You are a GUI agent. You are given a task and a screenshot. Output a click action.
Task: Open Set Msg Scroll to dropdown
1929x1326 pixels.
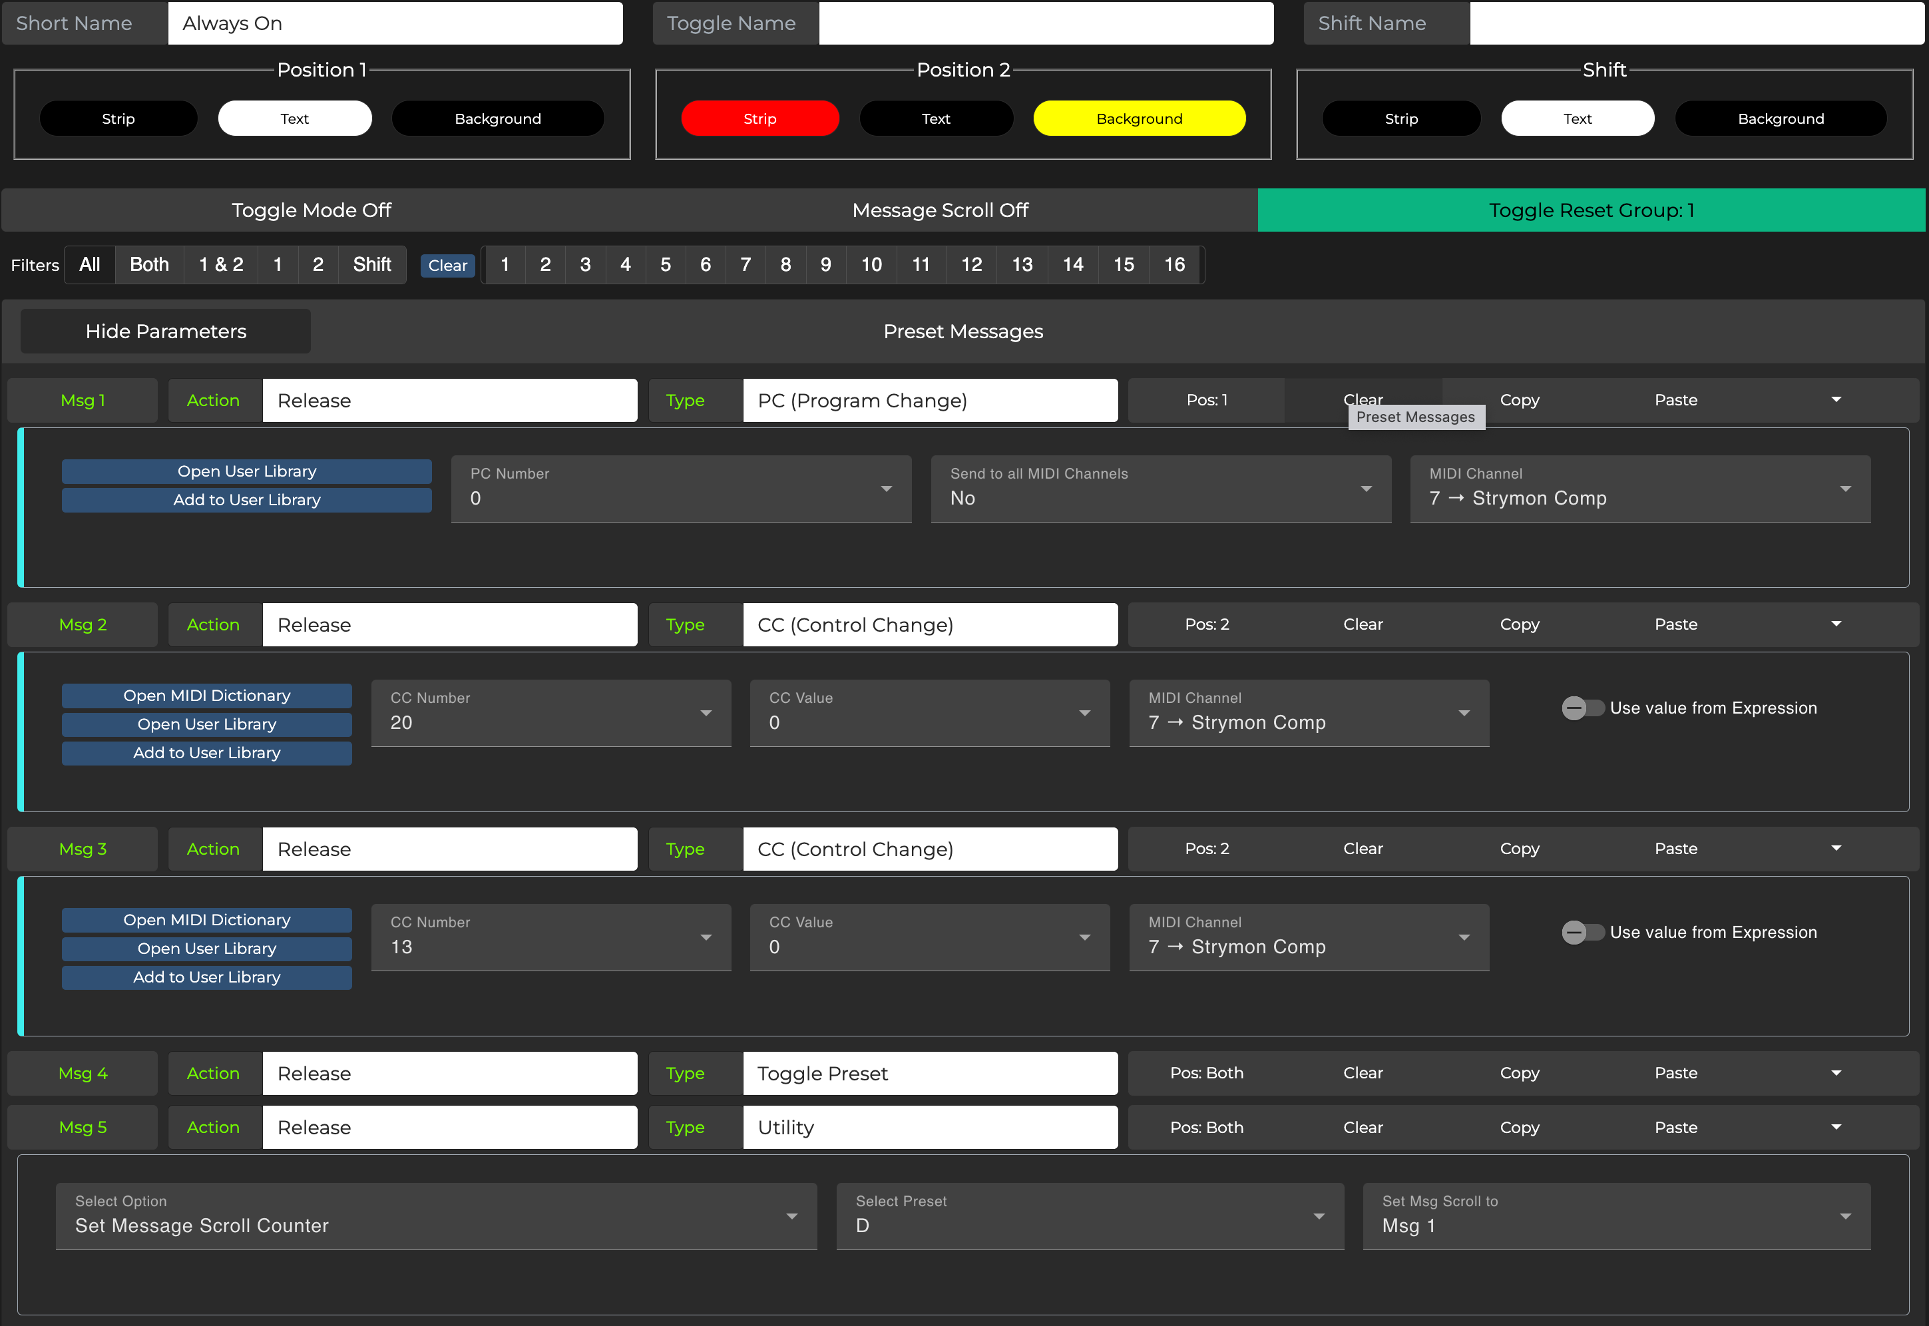tap(1615, 1215)
